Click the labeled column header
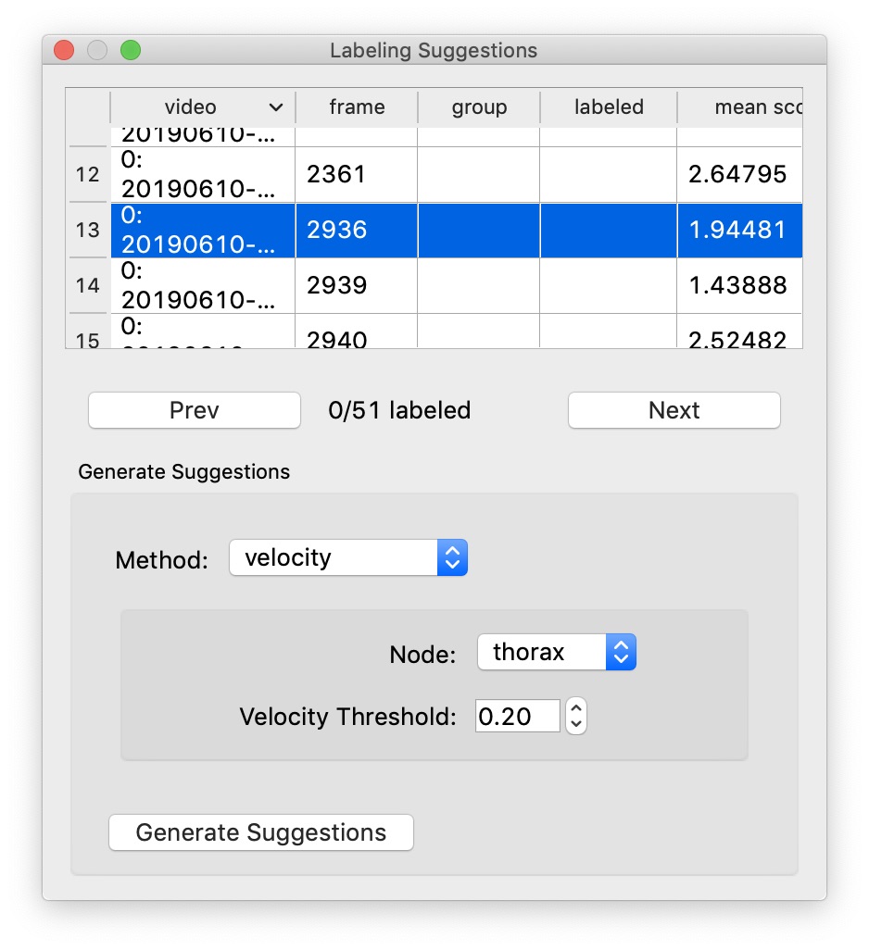The height and width of the screenshot is (950, 869). click(608, 107)
